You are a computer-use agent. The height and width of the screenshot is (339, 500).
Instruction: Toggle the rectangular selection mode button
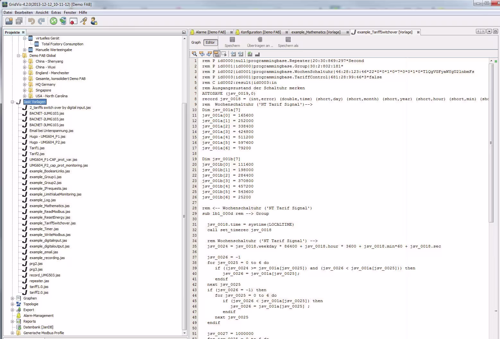point(224,54)
